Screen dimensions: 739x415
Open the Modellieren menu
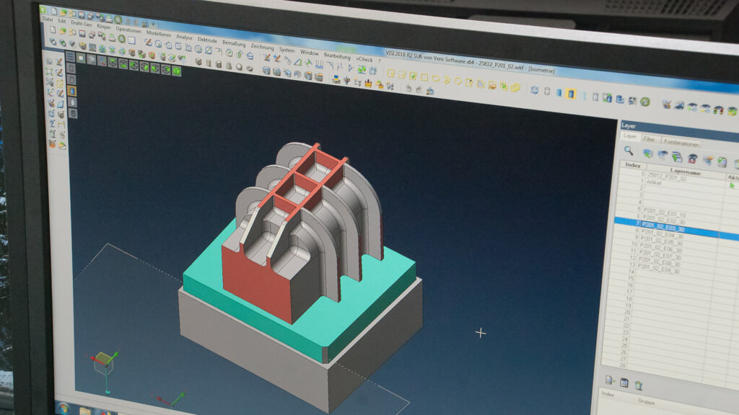tap(158, 33)
